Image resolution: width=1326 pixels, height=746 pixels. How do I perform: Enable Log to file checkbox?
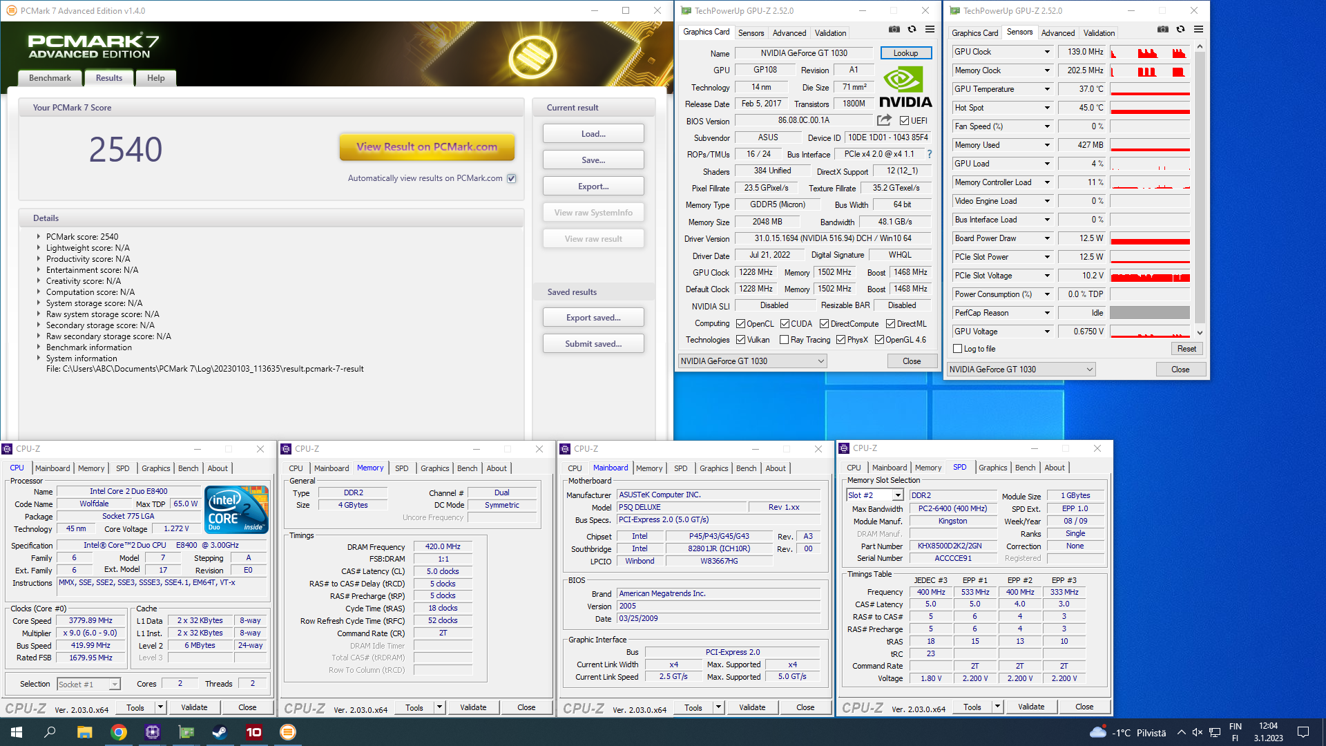[958, 349]
